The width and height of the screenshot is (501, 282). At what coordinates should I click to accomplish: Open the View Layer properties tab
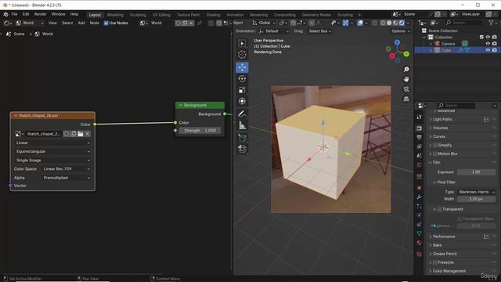pos(420,146)
